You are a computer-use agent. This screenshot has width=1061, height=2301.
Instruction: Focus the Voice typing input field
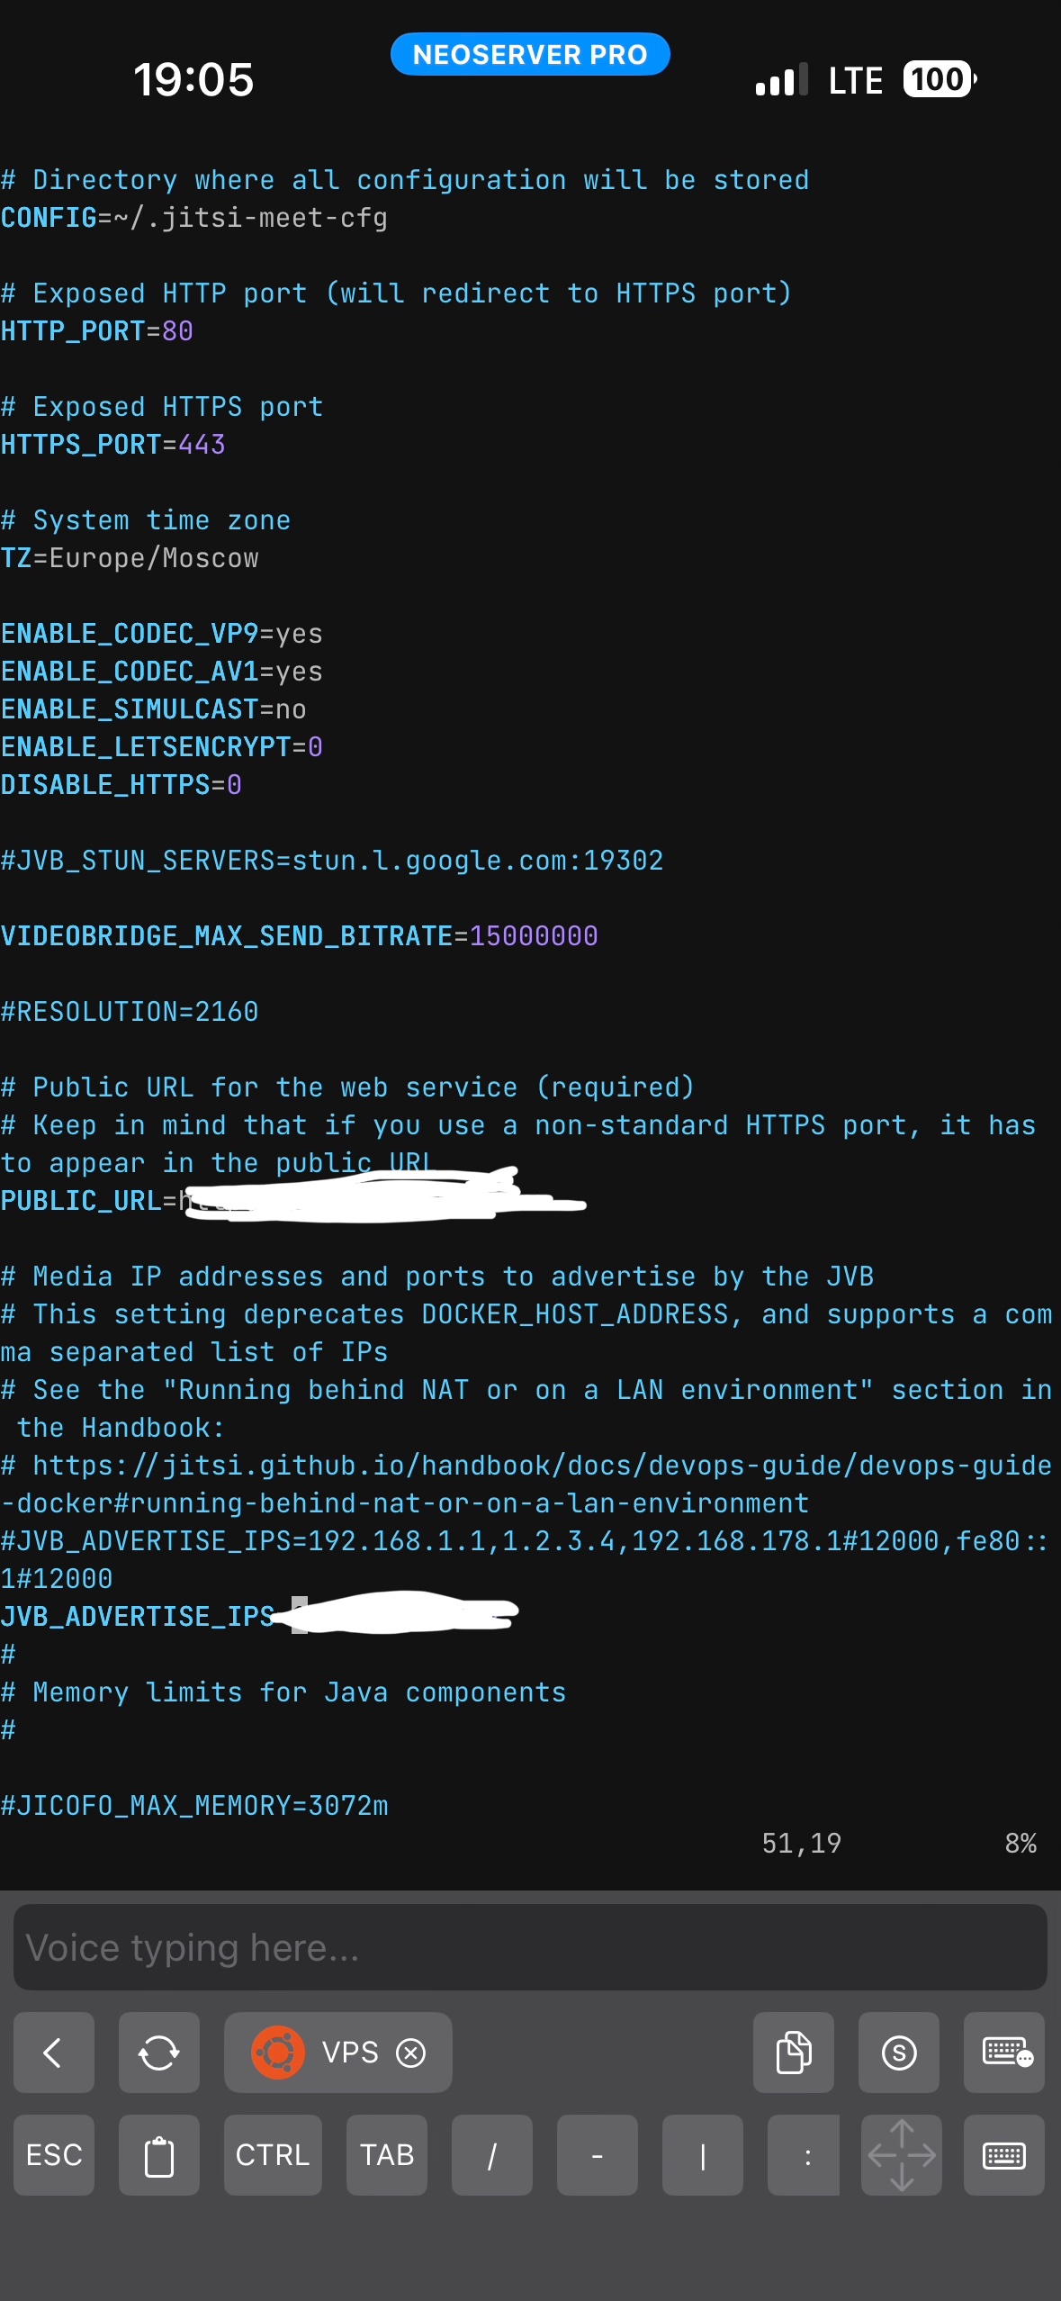point(530,1947)
